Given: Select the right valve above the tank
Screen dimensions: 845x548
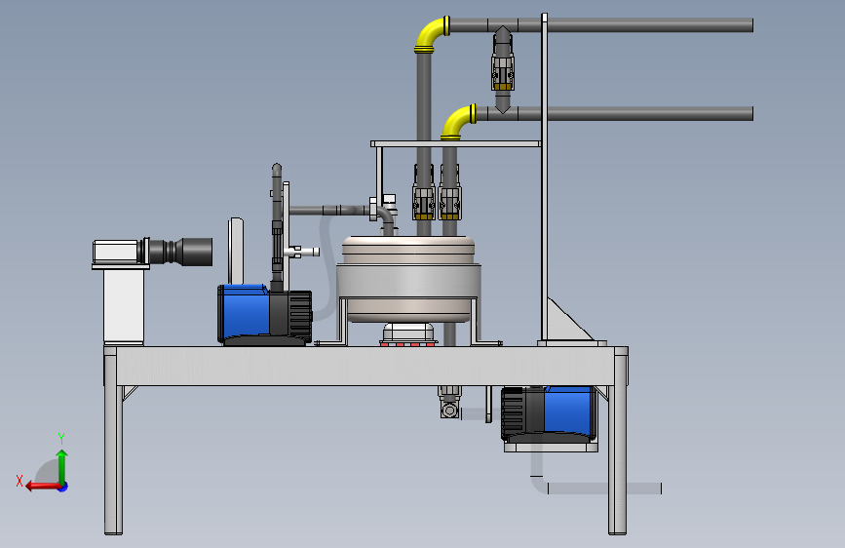Looking at the screenshot, I should [450, 192].
